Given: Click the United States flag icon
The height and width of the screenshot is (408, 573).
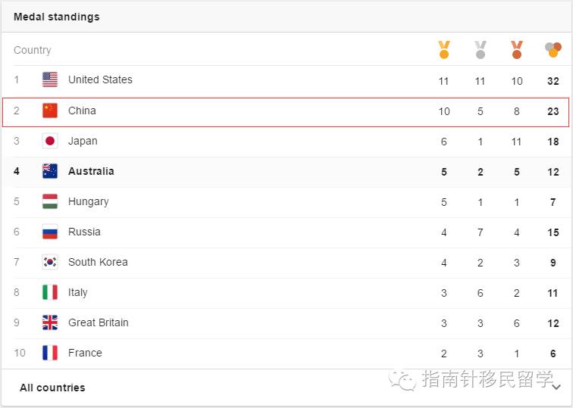Looking at the screenshot, I should click(50, 79).
